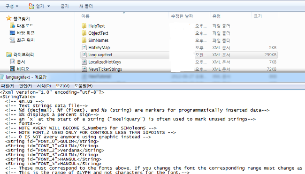Click the ObjectText folder icon

point(84,33)
